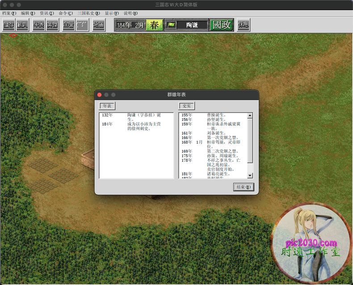The height and width of the screenshot is (285, 353).
Task: Click the 结束(X) button
Action: (x=244, y=187)
